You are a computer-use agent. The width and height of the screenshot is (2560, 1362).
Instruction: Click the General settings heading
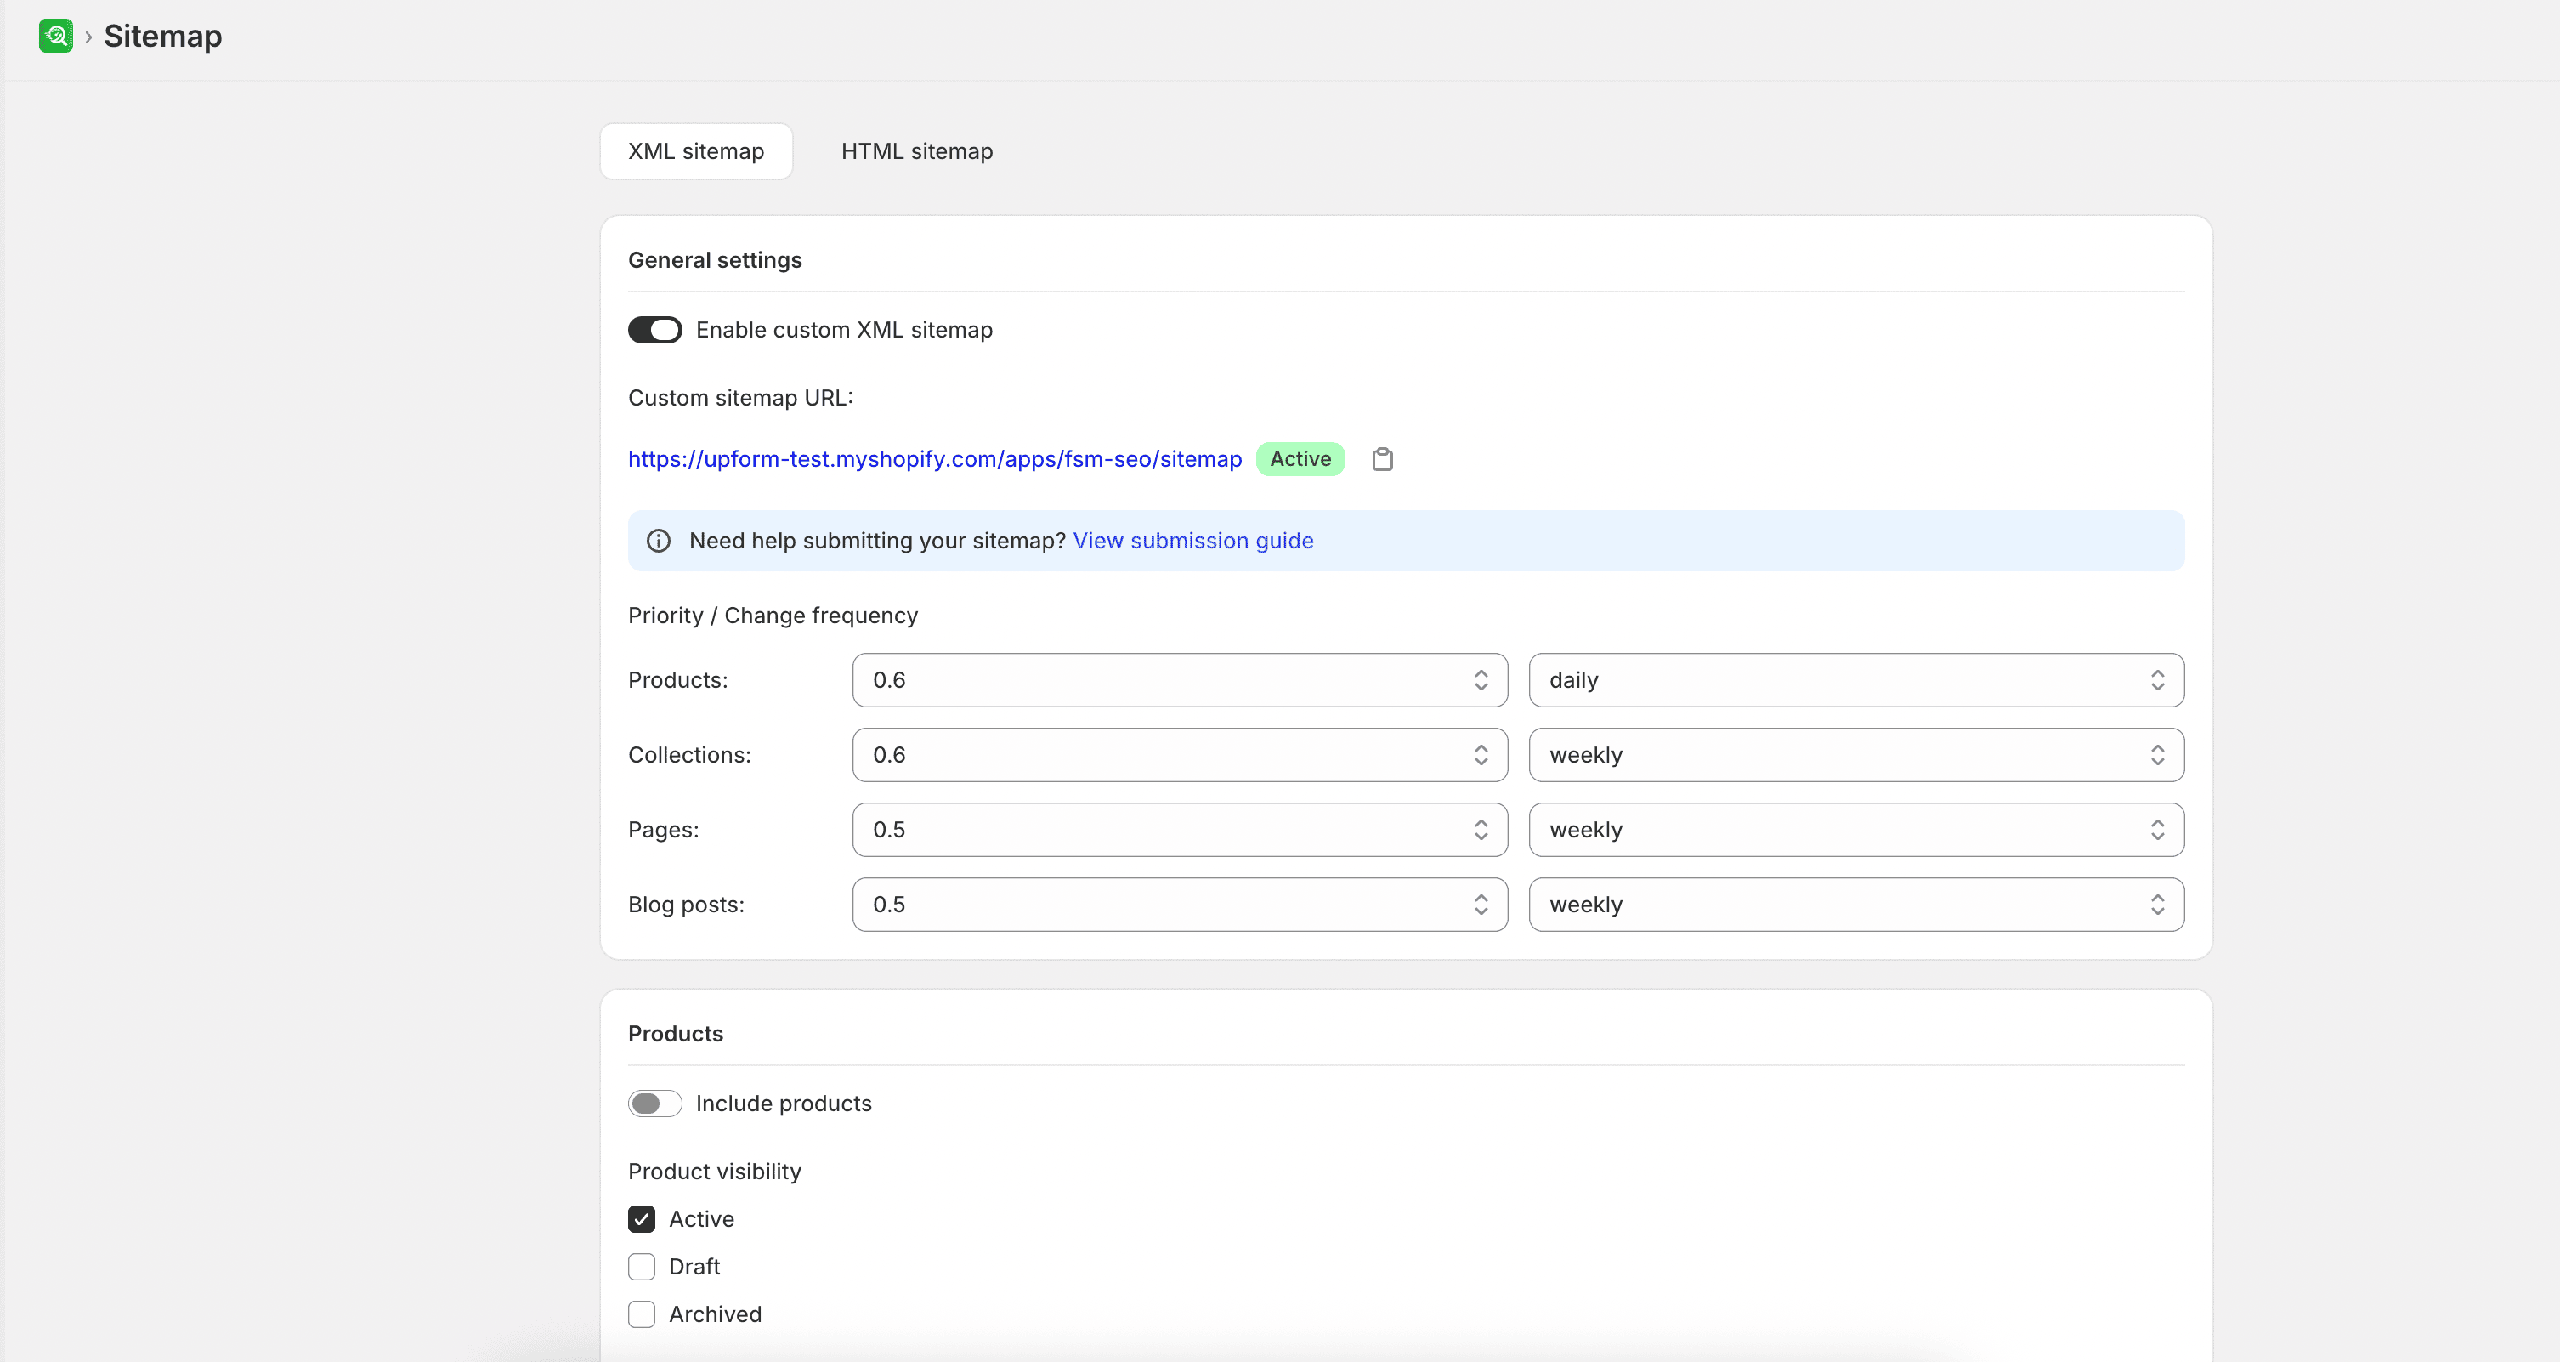[x=715, y=260]
